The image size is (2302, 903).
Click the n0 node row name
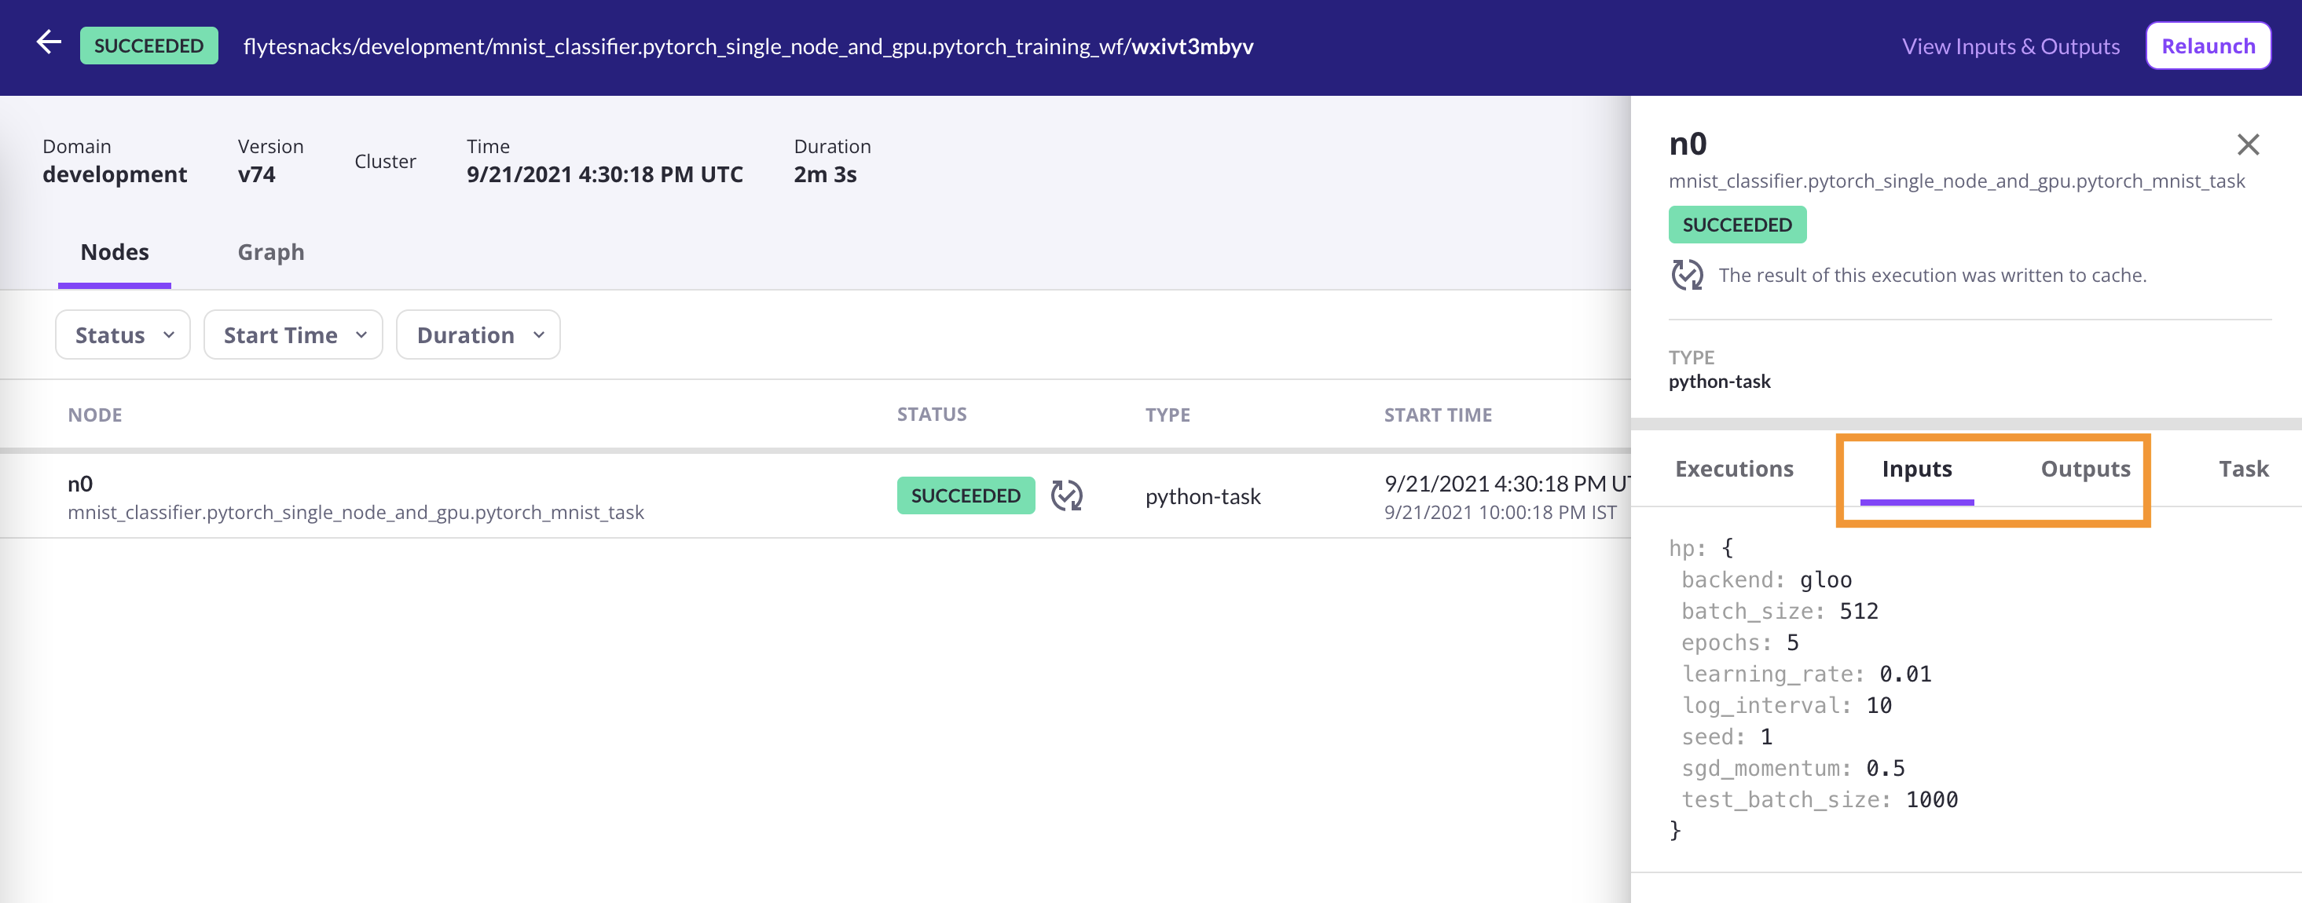point(80,483)
